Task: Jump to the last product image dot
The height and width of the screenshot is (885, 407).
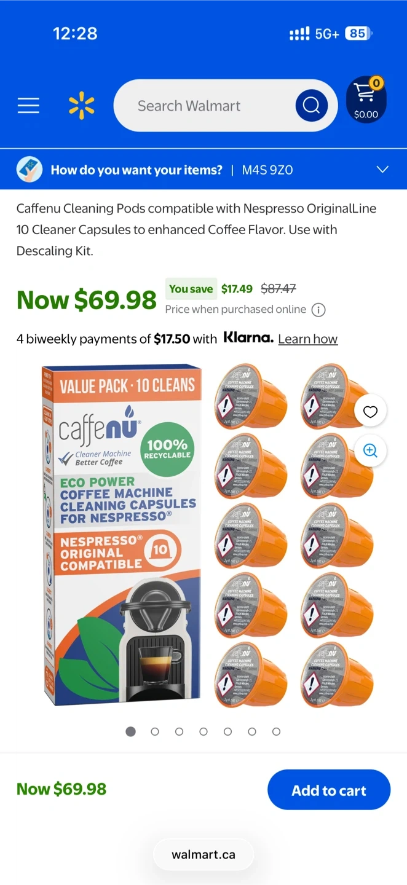Action: coord(276,731)
